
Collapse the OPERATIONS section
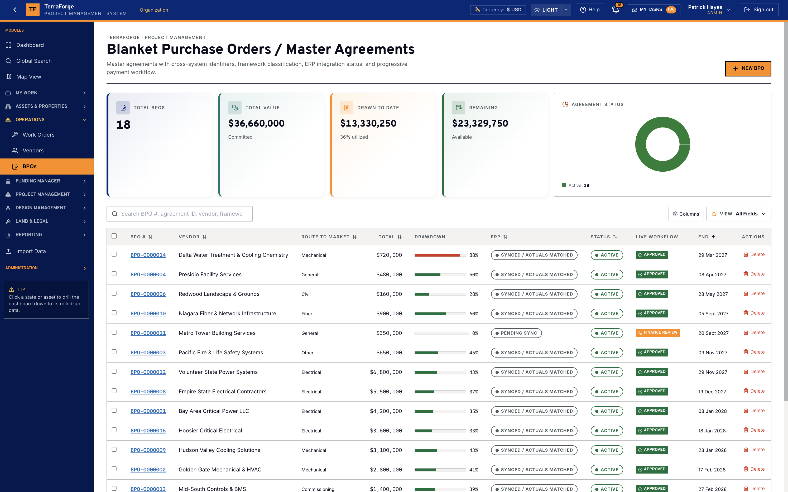tap(47, 120)
